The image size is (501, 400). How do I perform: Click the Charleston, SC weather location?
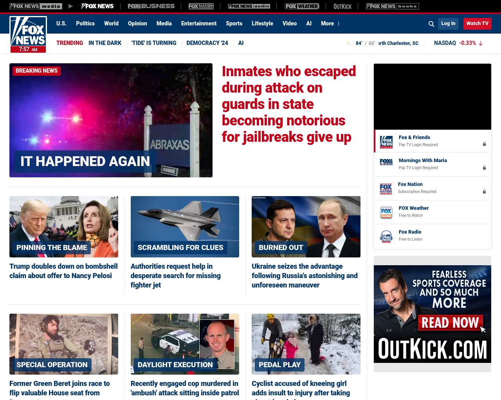(398, 43)
